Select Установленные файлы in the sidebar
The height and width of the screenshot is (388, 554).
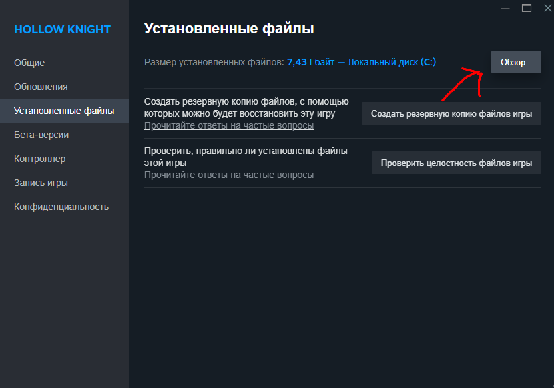(x=64, y=111)
